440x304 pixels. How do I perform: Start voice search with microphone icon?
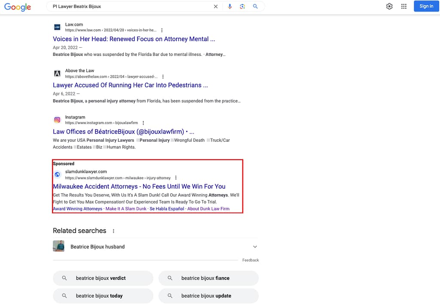(x=230, y=6)
